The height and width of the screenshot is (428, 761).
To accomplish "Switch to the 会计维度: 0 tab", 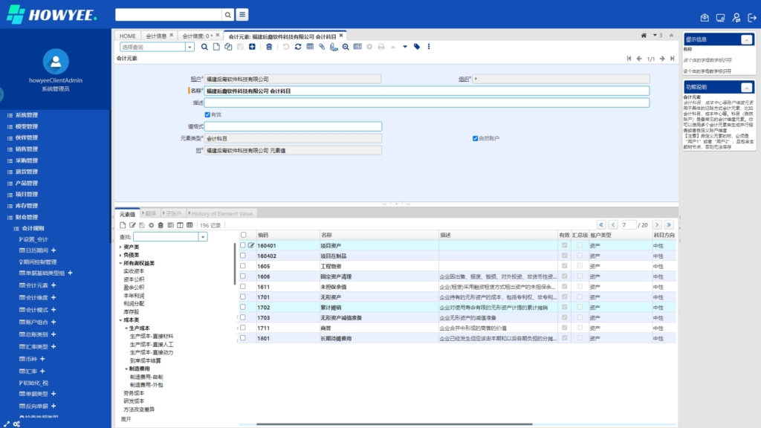I will pyautogui.click(x=197, y=36).
